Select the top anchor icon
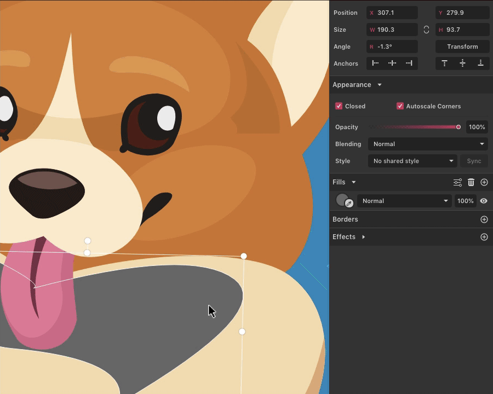 coord(444,63)
